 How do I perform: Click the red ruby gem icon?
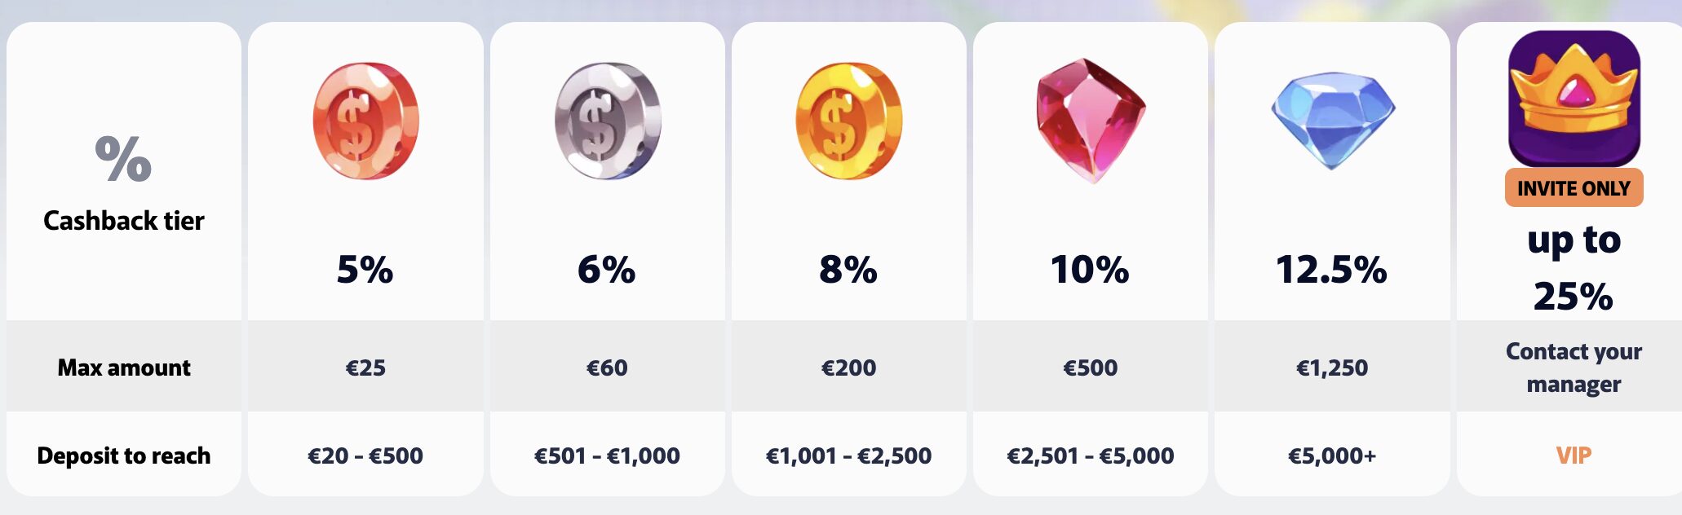[1091, 120]
